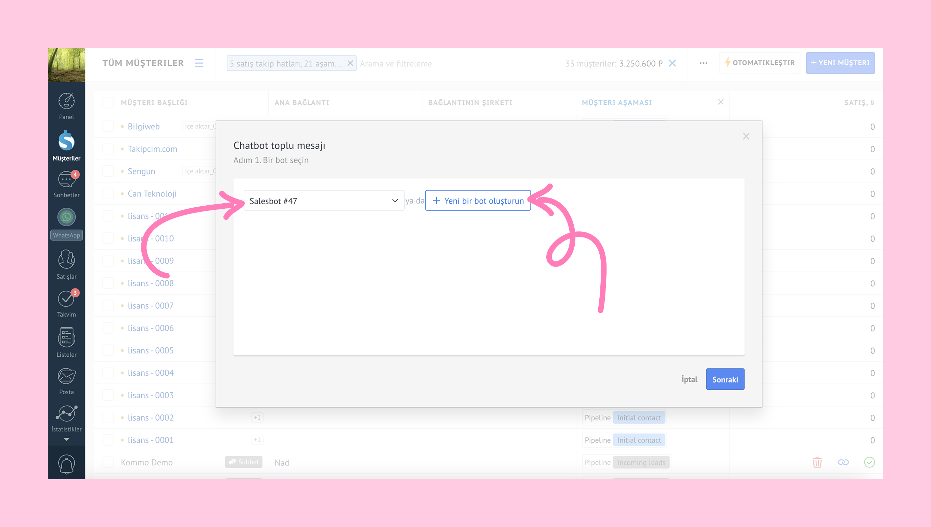Click Incoming leads stage on Kommo Demo
This screenshot has width=931, height=527.
click(641, 463)
